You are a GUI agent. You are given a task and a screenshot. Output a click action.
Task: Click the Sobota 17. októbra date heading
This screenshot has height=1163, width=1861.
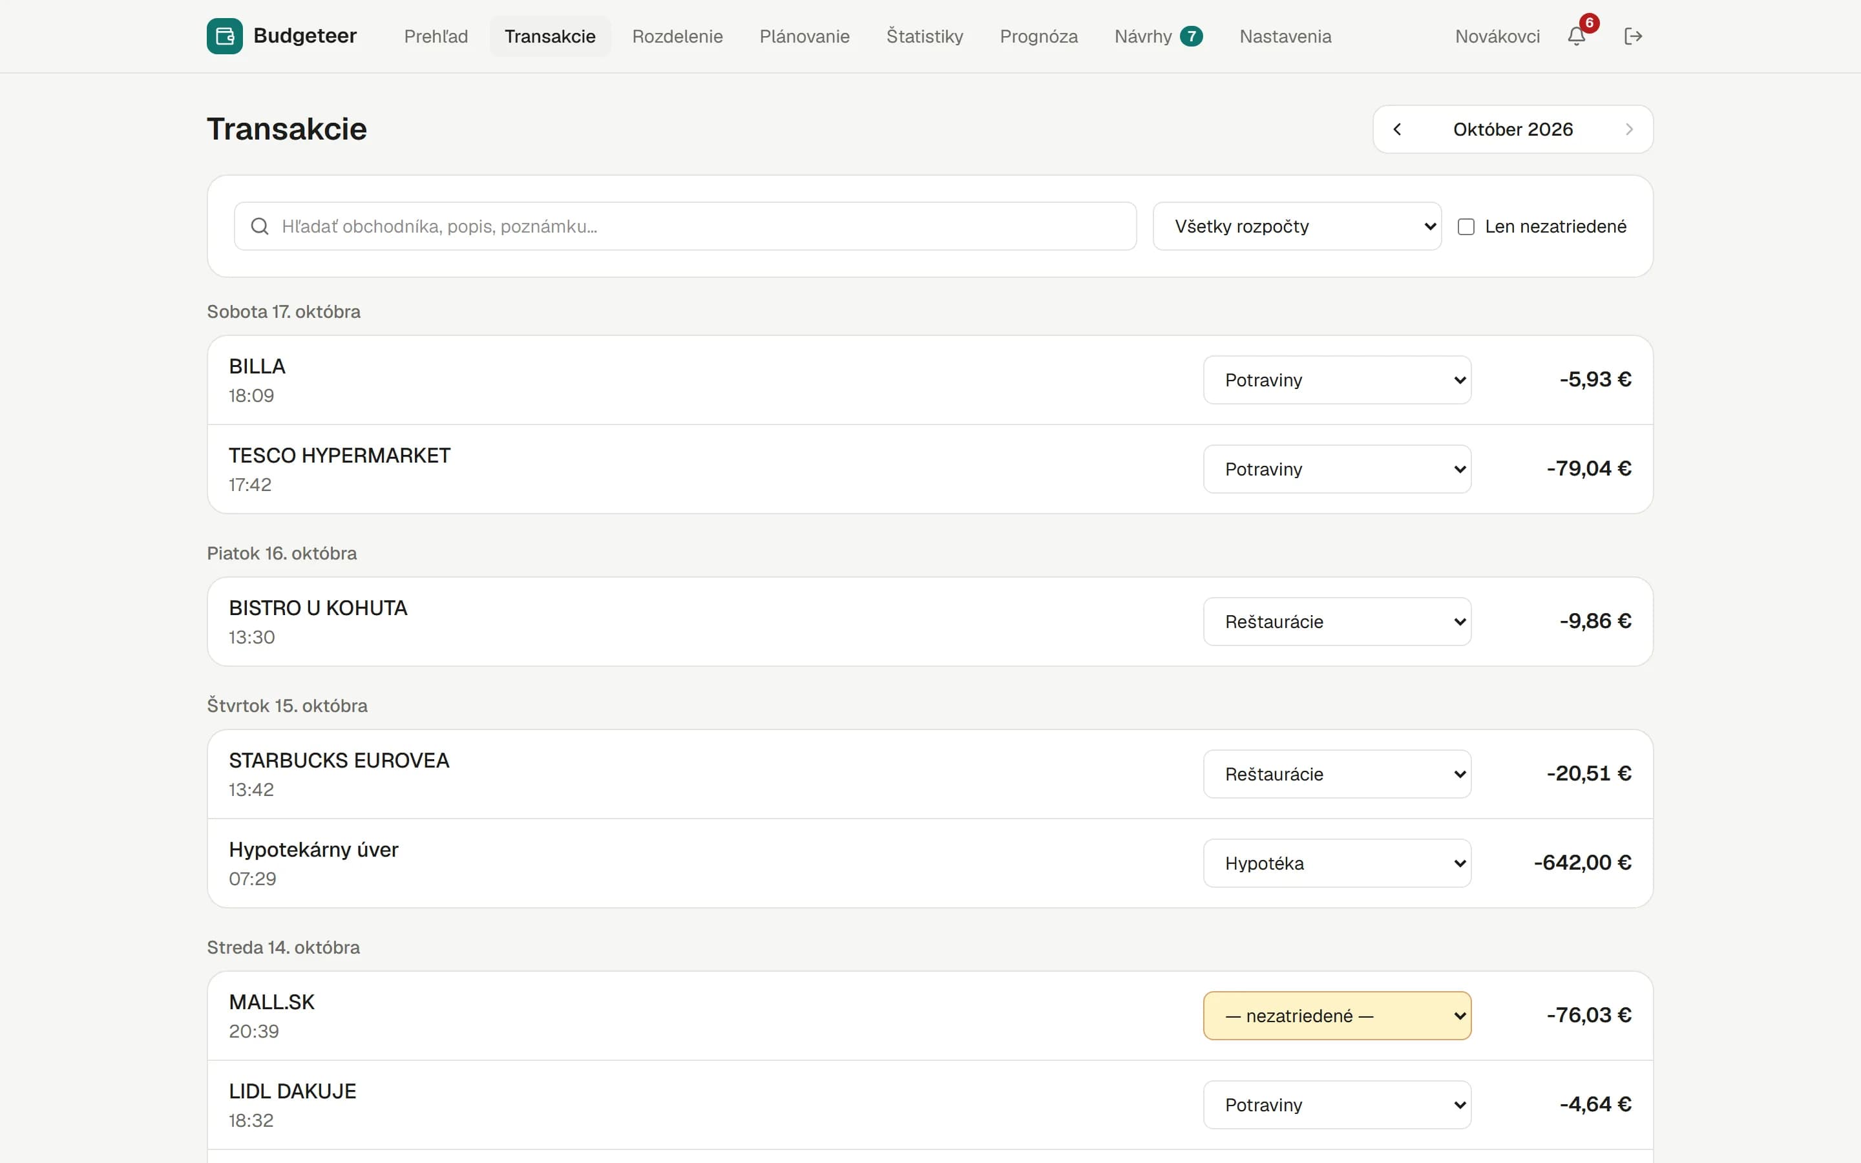click(284, 311)
